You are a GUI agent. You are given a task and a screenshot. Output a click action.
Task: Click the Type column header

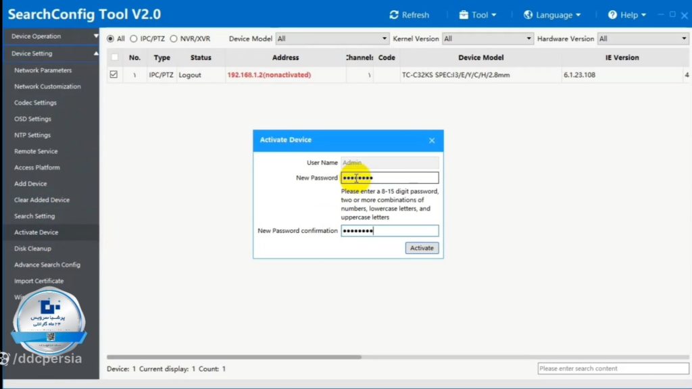162,58
